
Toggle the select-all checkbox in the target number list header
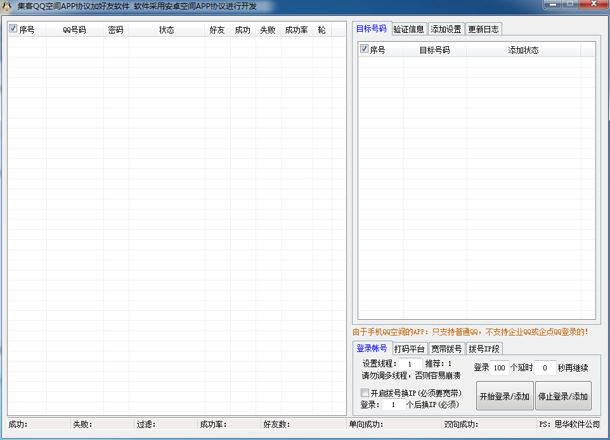(x=364, y=49)
